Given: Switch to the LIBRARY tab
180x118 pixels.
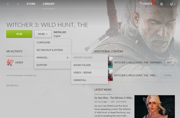Looking at the screenshot, I should click(x=49, y=4).
